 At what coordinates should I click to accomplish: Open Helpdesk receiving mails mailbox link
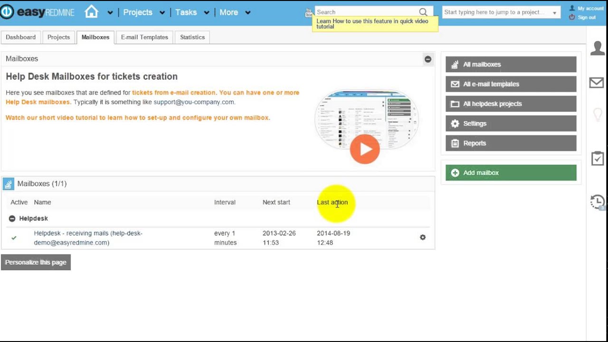pyautogui.click(x=88, y=238)
